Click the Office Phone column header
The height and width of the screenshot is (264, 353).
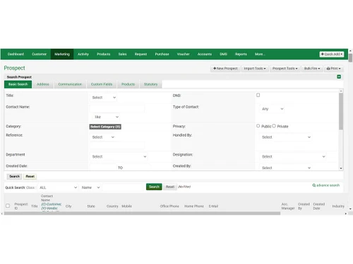169,206
